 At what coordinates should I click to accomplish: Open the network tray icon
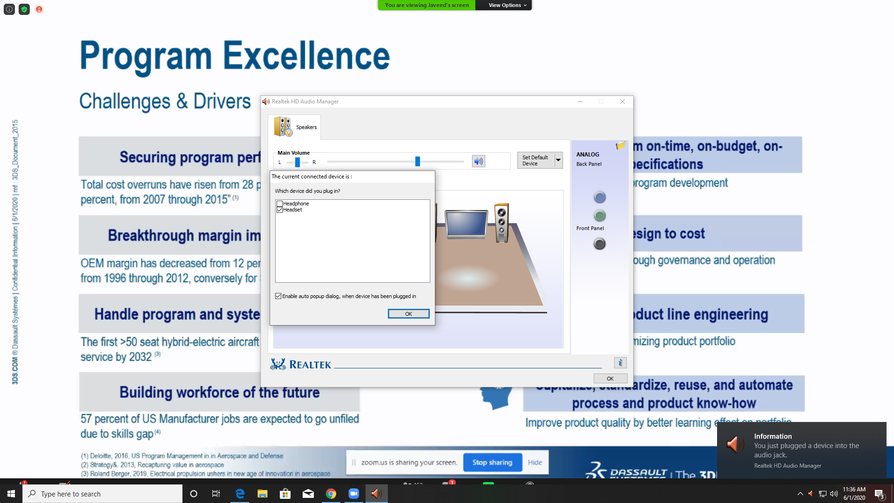(x=822, y=494)
